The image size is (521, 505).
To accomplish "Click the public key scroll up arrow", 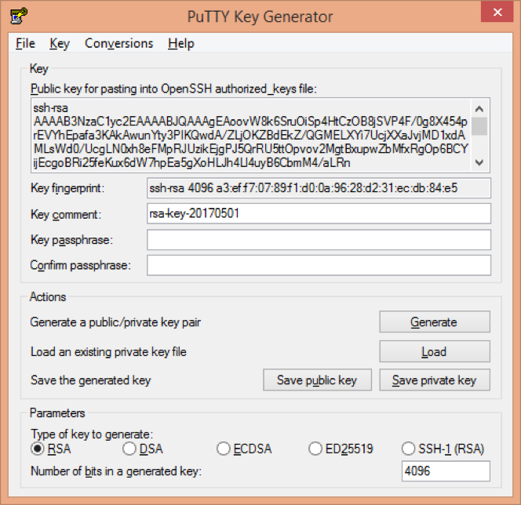I will [x=479, y=109].
